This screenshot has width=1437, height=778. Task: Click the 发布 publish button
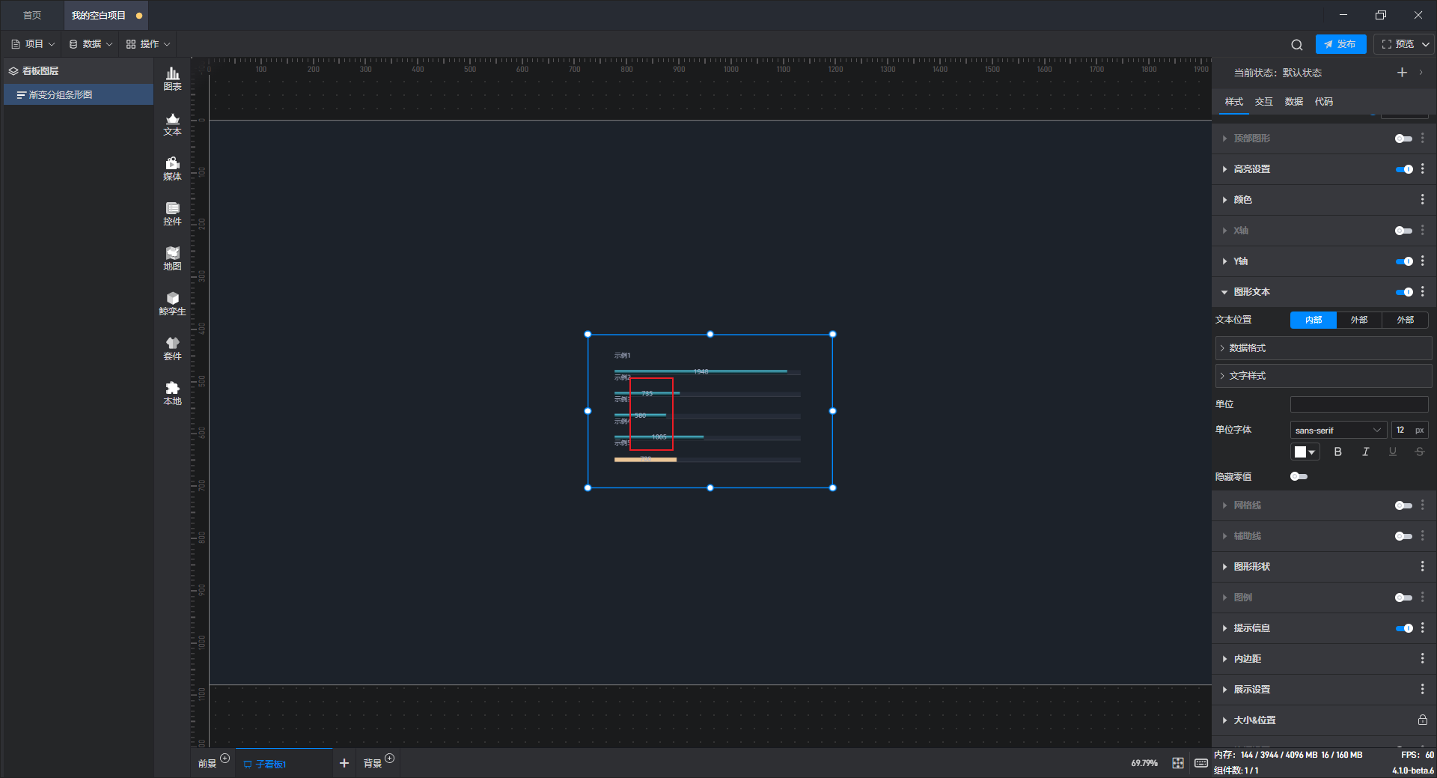click(x=1340, y=44)
